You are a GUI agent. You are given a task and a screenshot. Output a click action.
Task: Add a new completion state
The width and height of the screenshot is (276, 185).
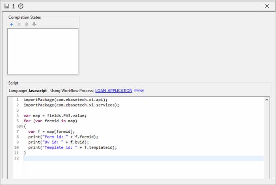click(11, 24)
